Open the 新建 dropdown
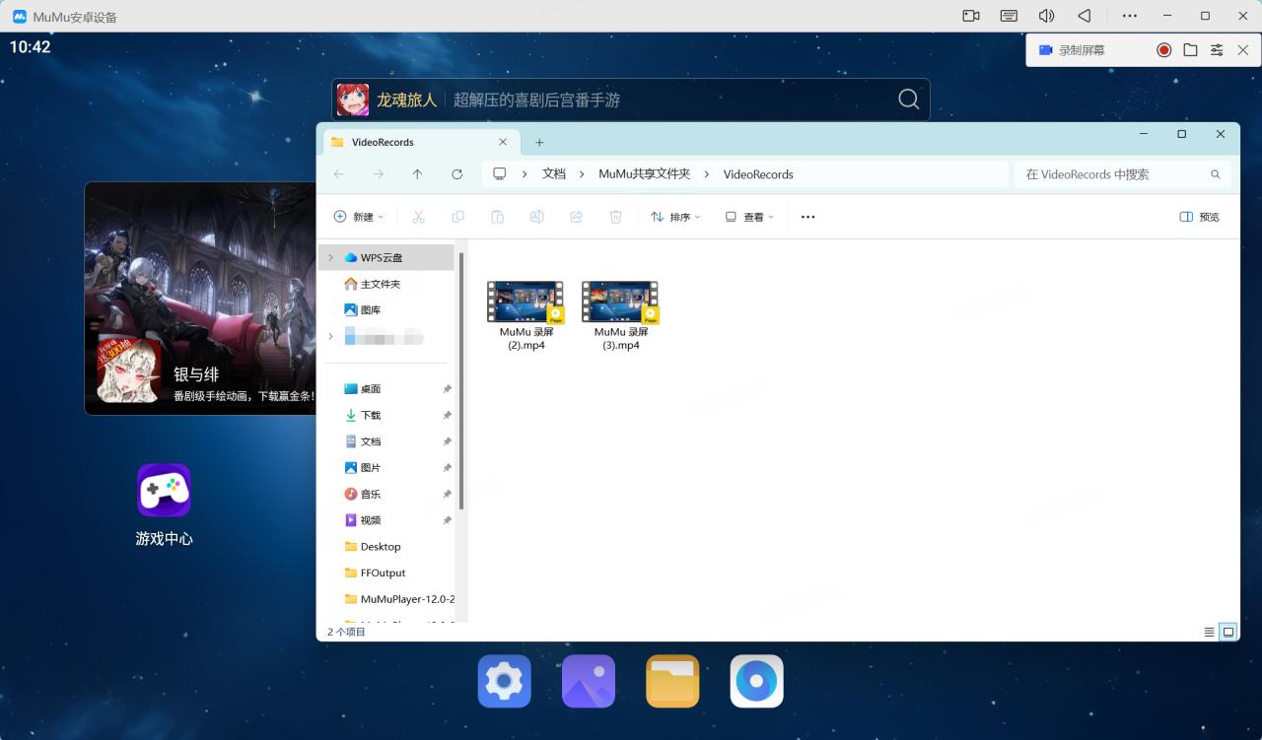 [359, 217]
